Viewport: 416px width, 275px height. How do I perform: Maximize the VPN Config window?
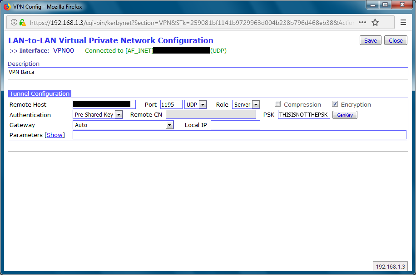(x=385, y=5)
